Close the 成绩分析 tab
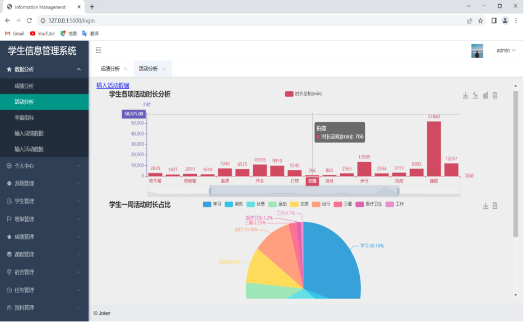The width and height of the screenshot is (524, 322). pos(126,69)
